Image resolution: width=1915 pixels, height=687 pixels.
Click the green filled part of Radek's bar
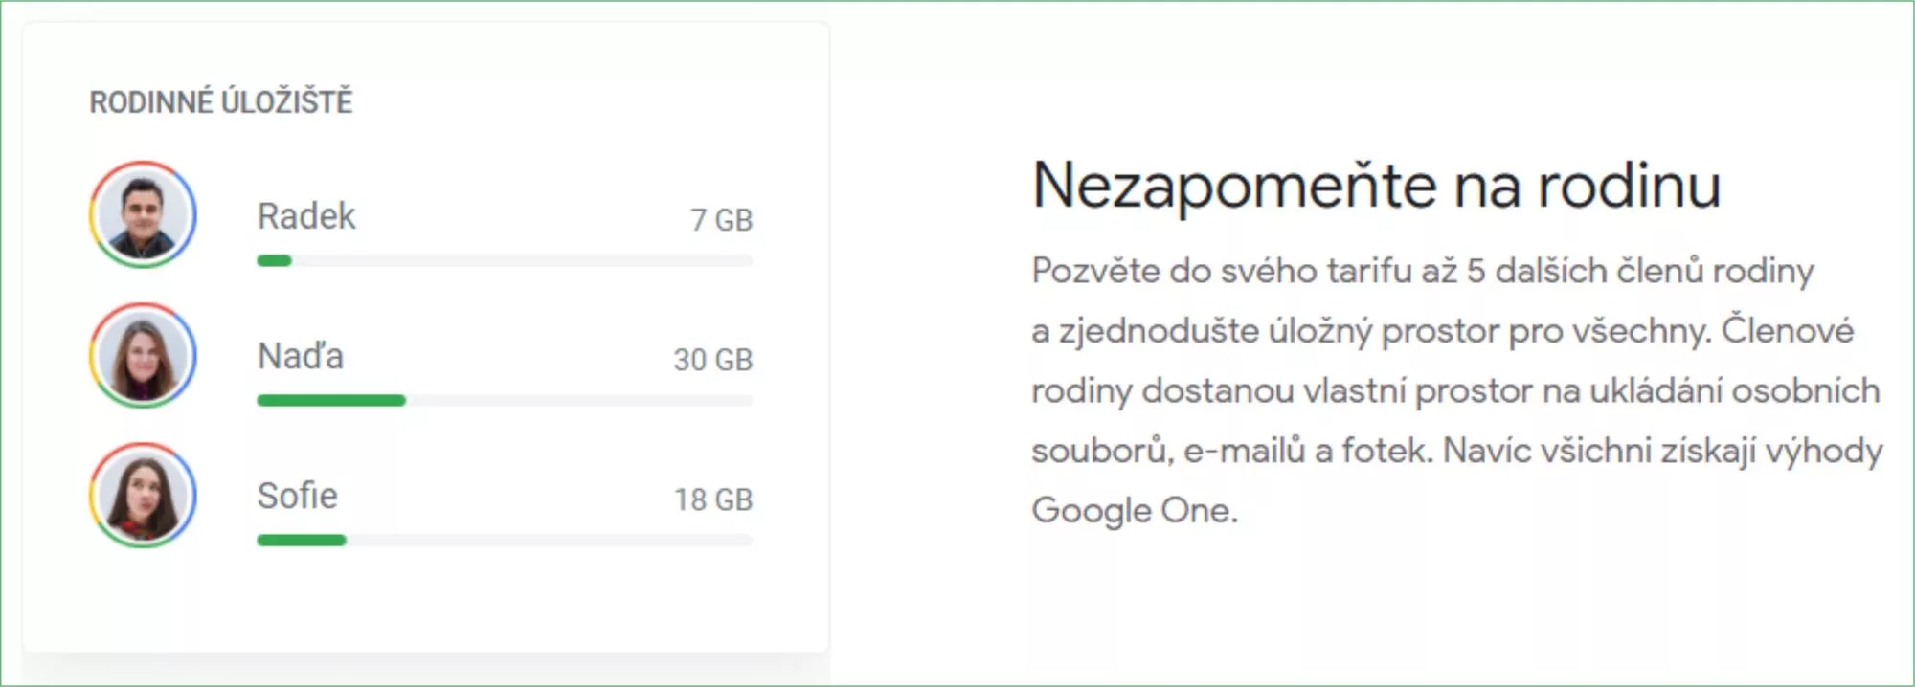tap(274, 260)
